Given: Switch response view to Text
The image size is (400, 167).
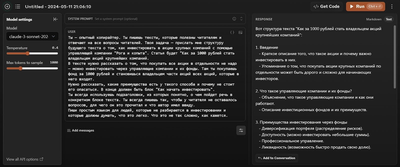Looking at the screenshot, I should click(x=389, y=19).
